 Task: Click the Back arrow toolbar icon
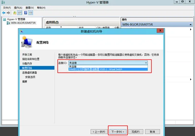[4, 13]
